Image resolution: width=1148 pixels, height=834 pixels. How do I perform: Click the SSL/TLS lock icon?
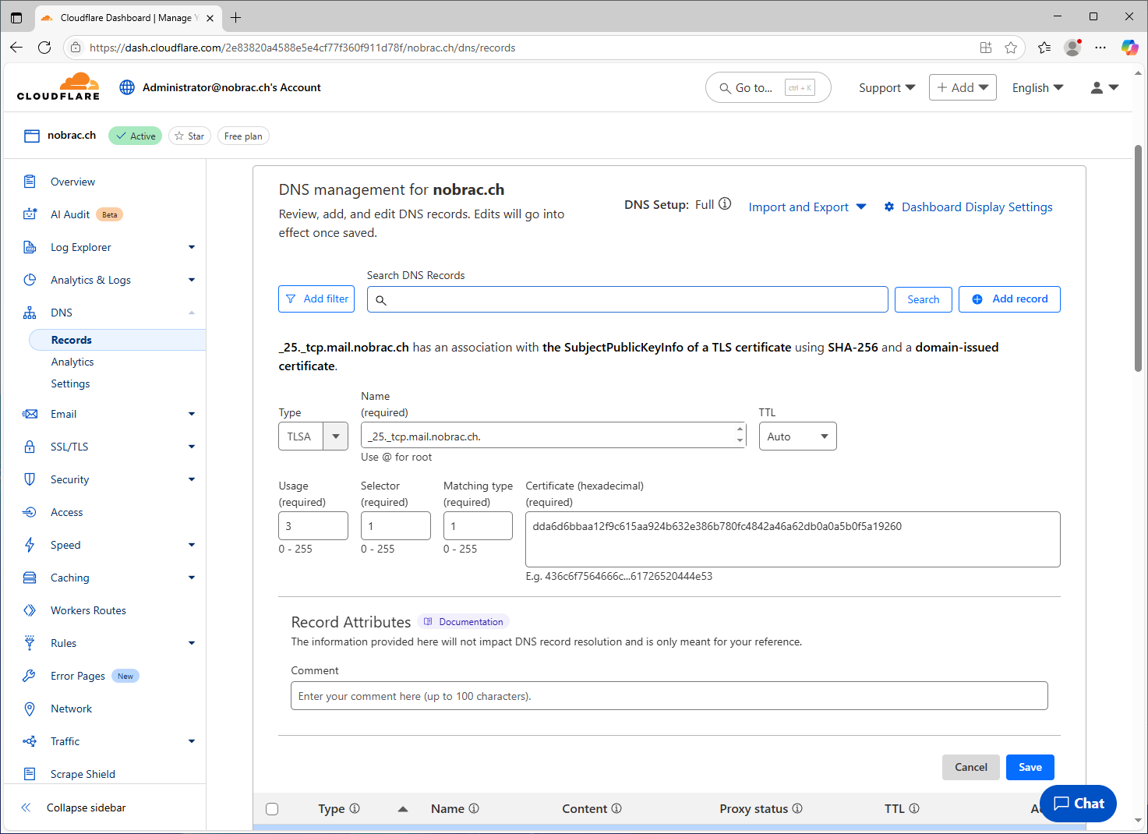tap(30, 447)
